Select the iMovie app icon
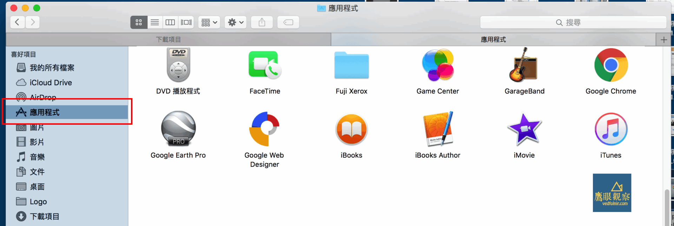Viewport: 674px width, 226px height. pos(524,129)
